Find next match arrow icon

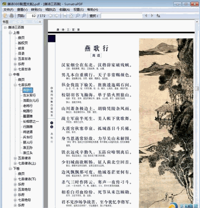[x=152, y=15]
